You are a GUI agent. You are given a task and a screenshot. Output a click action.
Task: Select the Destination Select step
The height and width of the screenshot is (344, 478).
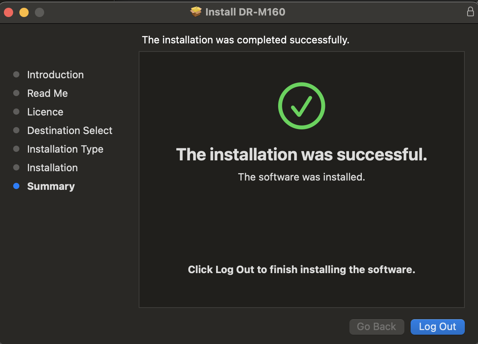click(x=70, y=130)
